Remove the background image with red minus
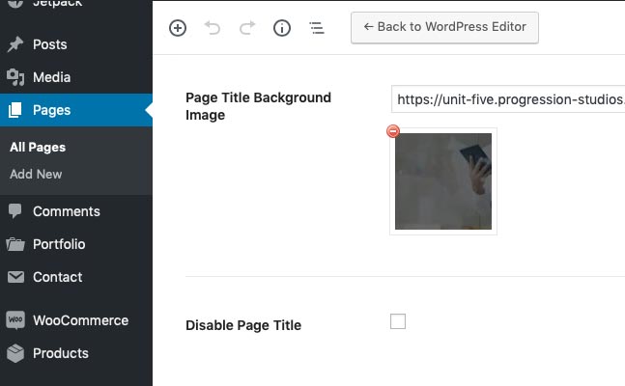Viewport: 625px width, 386px height. 393,131
